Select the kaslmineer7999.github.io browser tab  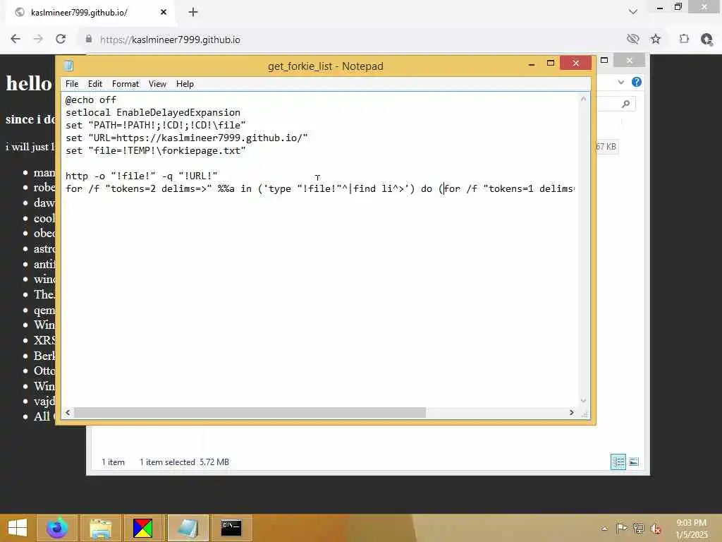90,13
